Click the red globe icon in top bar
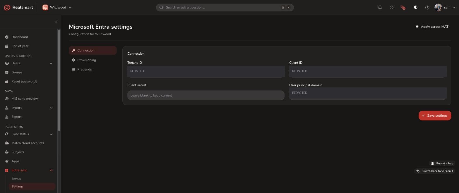459x193 pixels. pos(403,8)
